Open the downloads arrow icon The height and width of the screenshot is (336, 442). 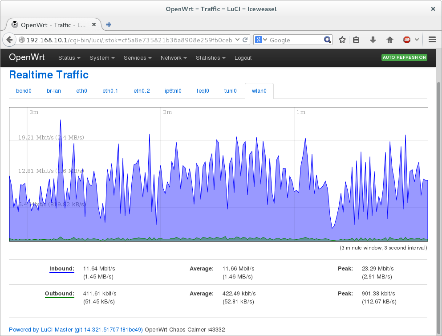(373, 40)
